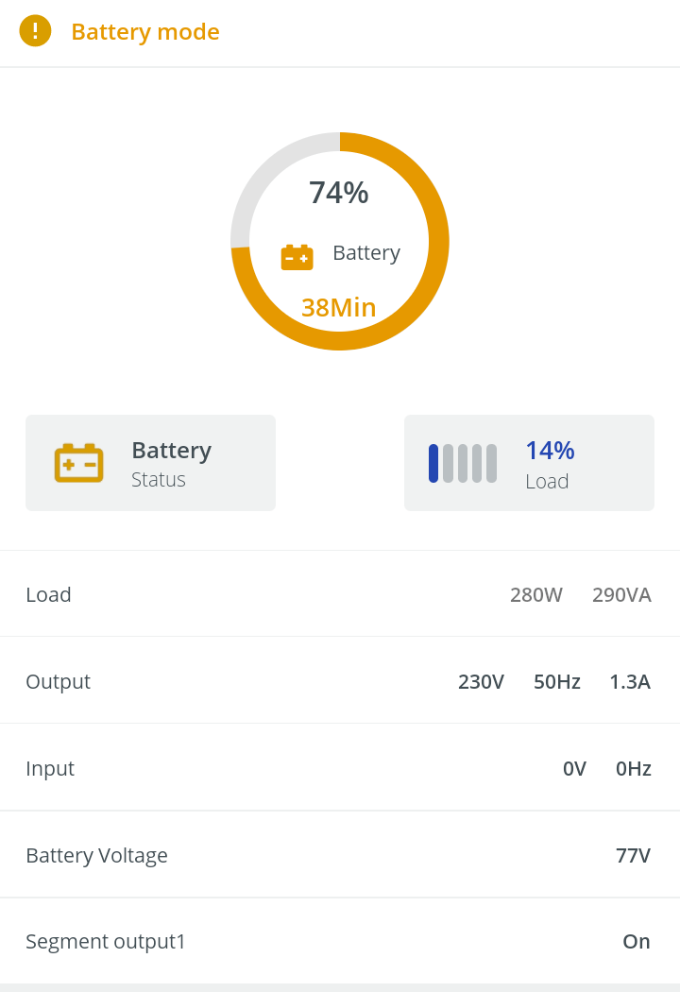Click the Battery mode header text
The height and width of the screenshot is (992, 680).
point(145,31)
